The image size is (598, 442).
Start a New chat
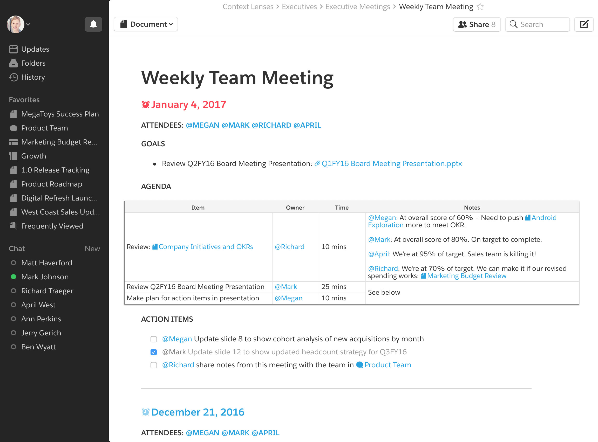[92, 248]
